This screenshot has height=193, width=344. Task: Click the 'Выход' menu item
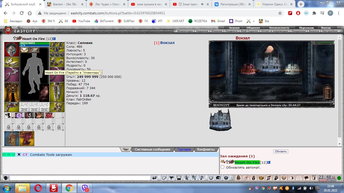pos(326,28)
